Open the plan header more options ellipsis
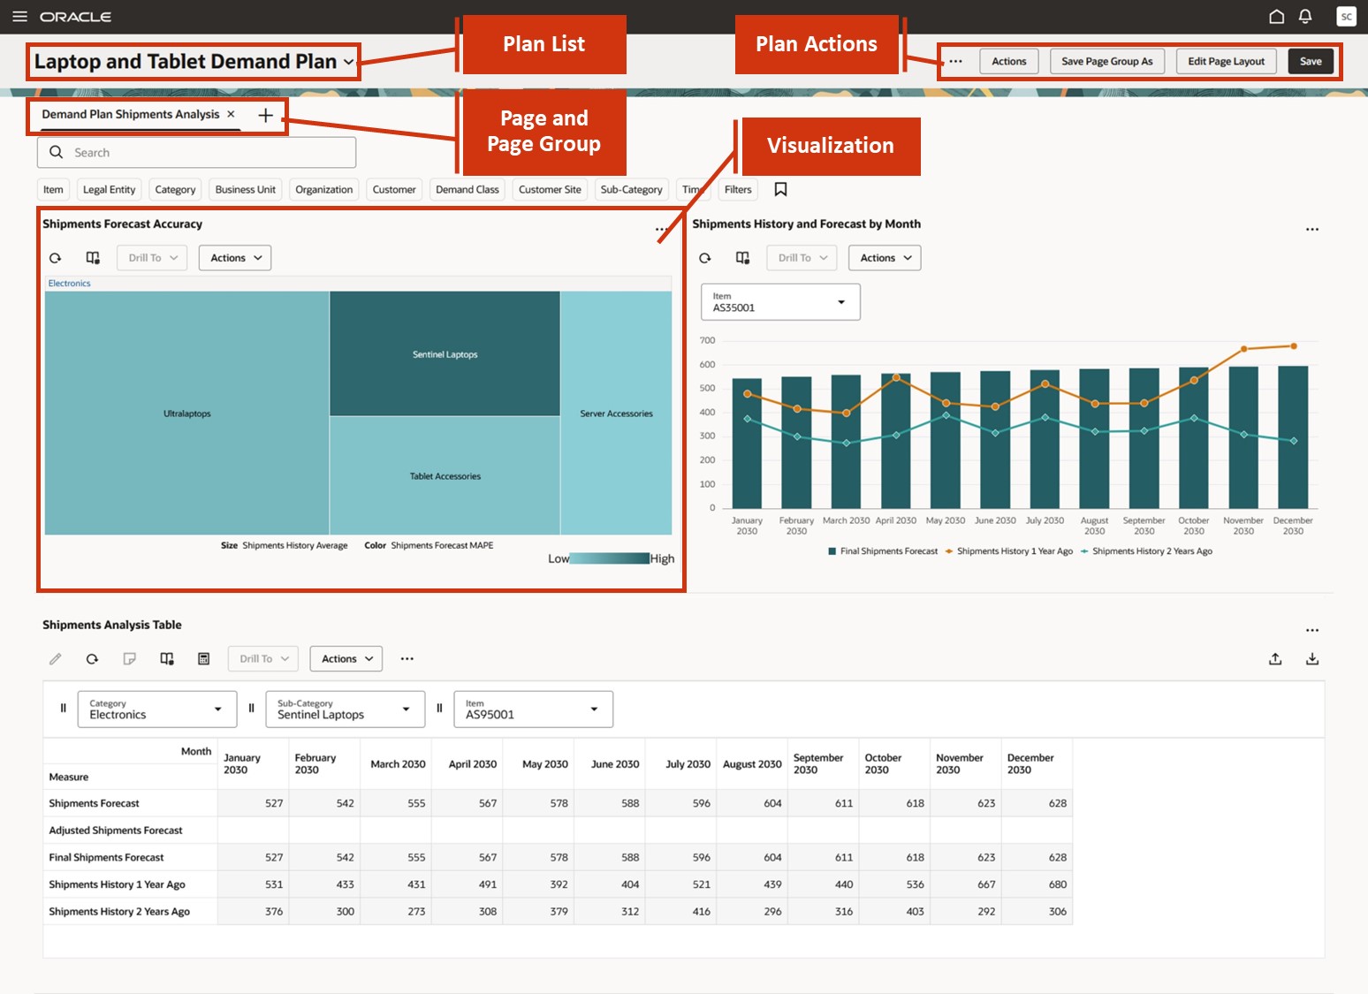This screenshot has height=994, width=1368. (x=955, y=61)
